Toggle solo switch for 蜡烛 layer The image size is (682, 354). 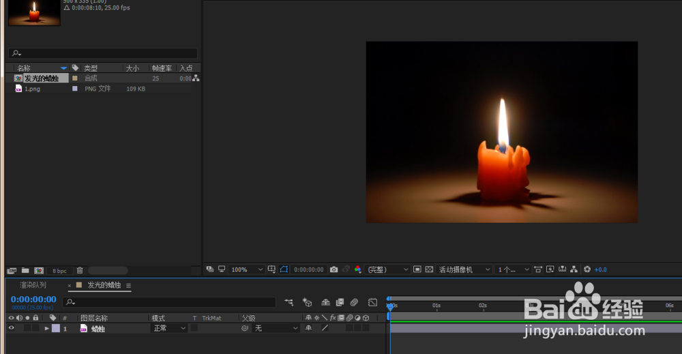point(27,328)
